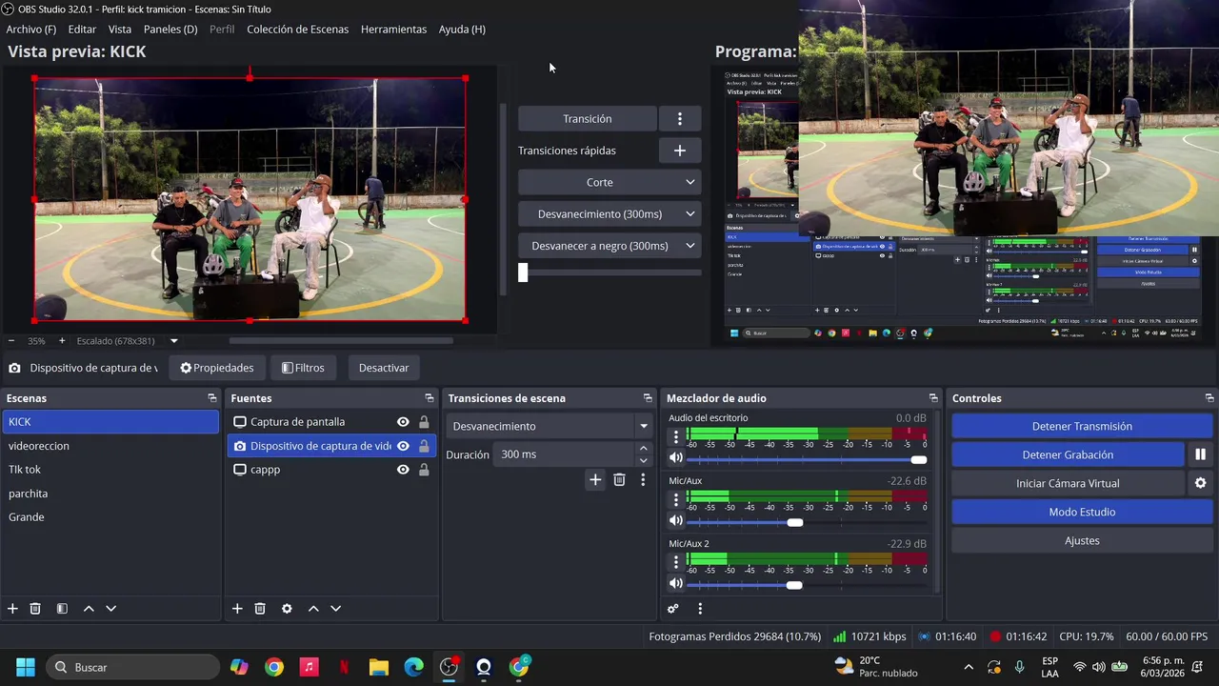Open Transición three-dot options menu
This screenshot has width=1219, height=686.
click(x=680, y=119)
